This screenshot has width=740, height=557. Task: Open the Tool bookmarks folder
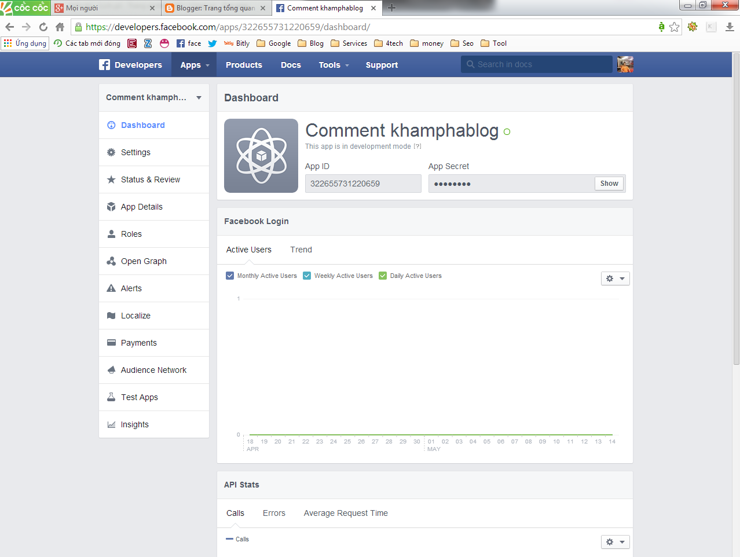pos(494,43)
